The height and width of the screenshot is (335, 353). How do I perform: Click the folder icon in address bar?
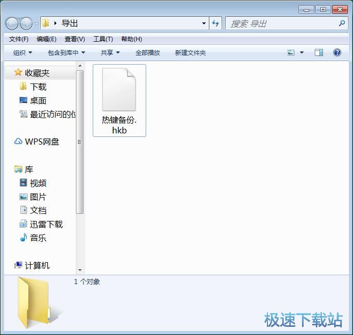coord(46,23)
